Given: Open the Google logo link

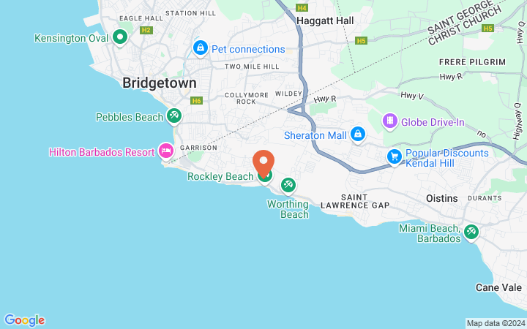Looking at the screenshot, I should (x=25, y=321).
